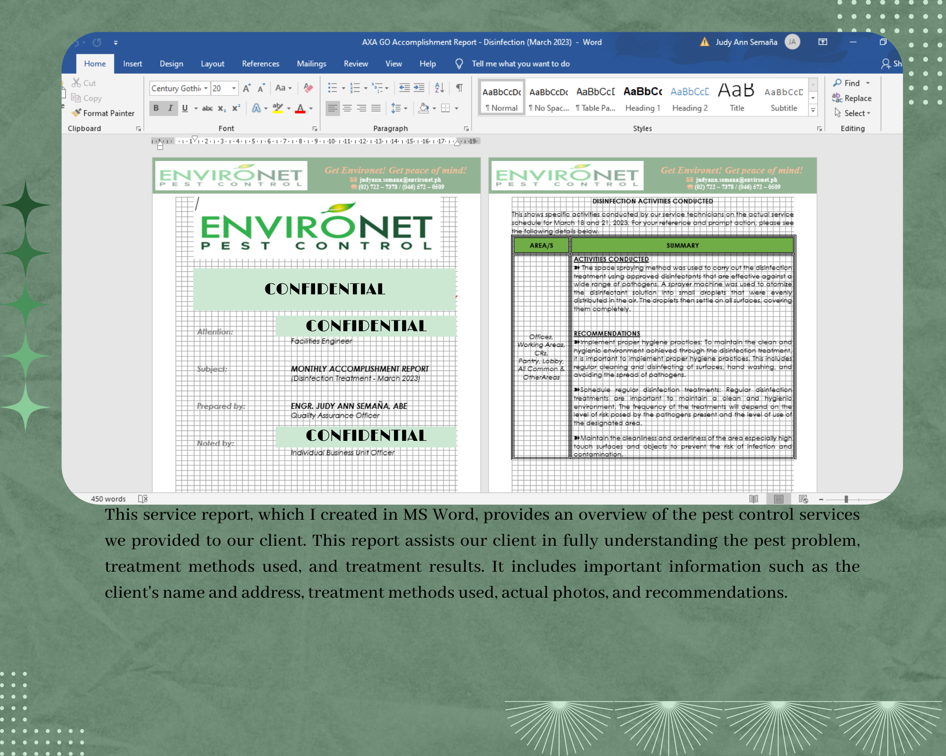Open the Font dialog box launcher
946x756 pixels.
pyautogui.click(x=315, y=129)
